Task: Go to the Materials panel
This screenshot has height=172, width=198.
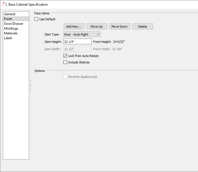Action: tap(16, 33)
